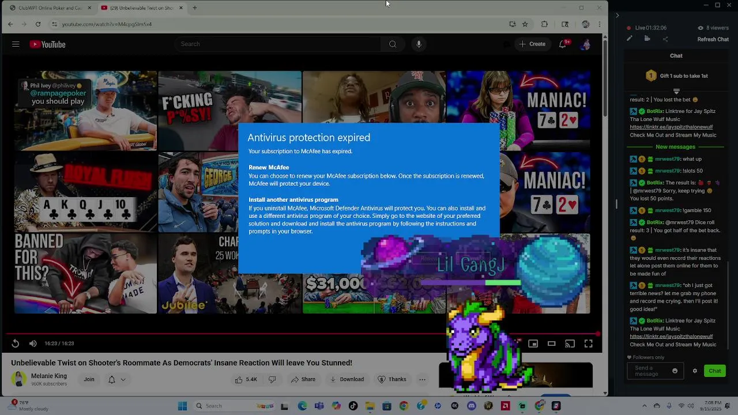Enter fullscreen in the video player

click(x=589, y=344)
